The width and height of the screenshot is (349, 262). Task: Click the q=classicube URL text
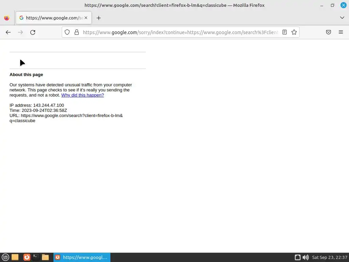[x=22, y=121]
